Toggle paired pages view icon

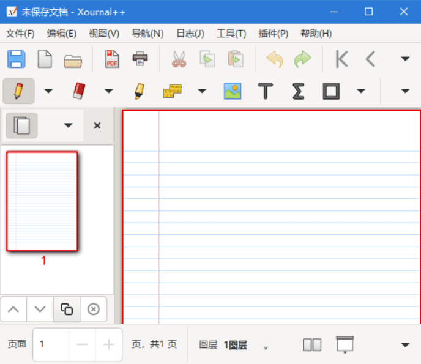(312, 344)
